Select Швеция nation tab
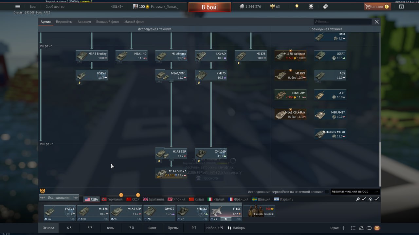 [261, 199]
